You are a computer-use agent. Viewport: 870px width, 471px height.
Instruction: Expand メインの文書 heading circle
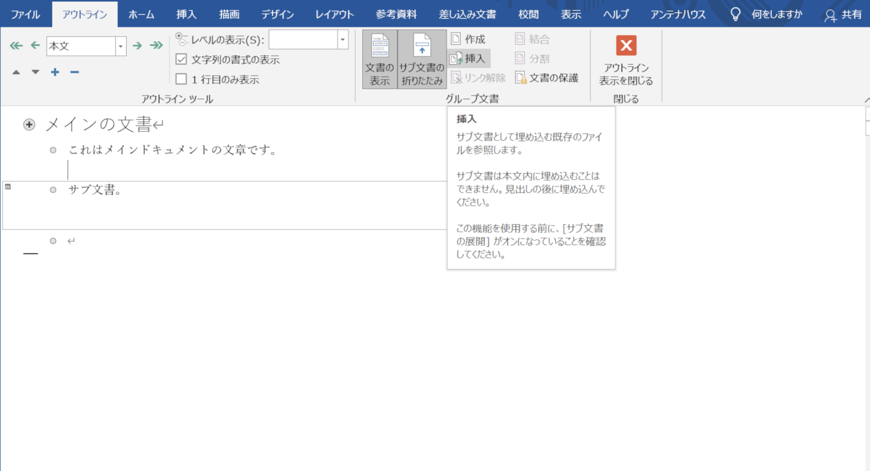[29, 124]
